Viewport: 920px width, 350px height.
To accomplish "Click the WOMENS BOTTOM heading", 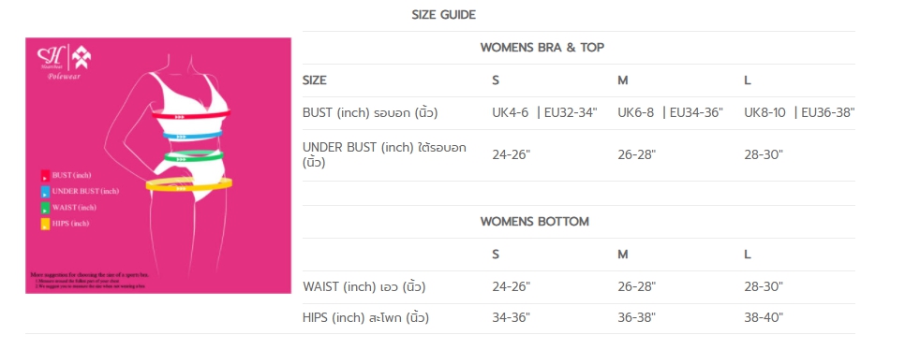I will tap(535, 222).
